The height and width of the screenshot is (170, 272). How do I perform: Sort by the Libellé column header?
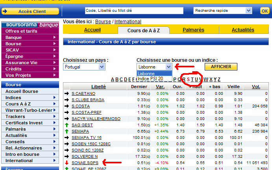click(x=98, y=87)
